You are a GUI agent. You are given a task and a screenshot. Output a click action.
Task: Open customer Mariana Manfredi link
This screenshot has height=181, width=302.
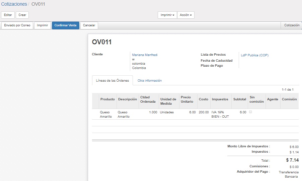(145, 55)
